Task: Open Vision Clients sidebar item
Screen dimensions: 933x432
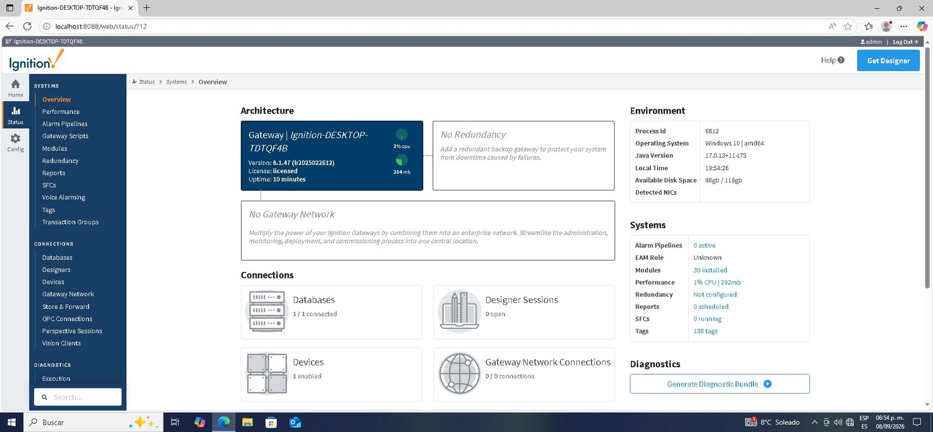Action: click(x=61, y=343)
